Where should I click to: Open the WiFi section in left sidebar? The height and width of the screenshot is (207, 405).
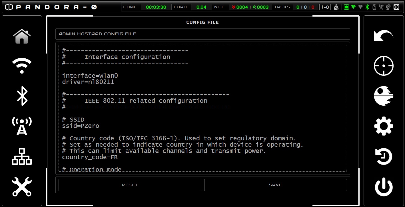pyautogui.click(x=22, y=65)
